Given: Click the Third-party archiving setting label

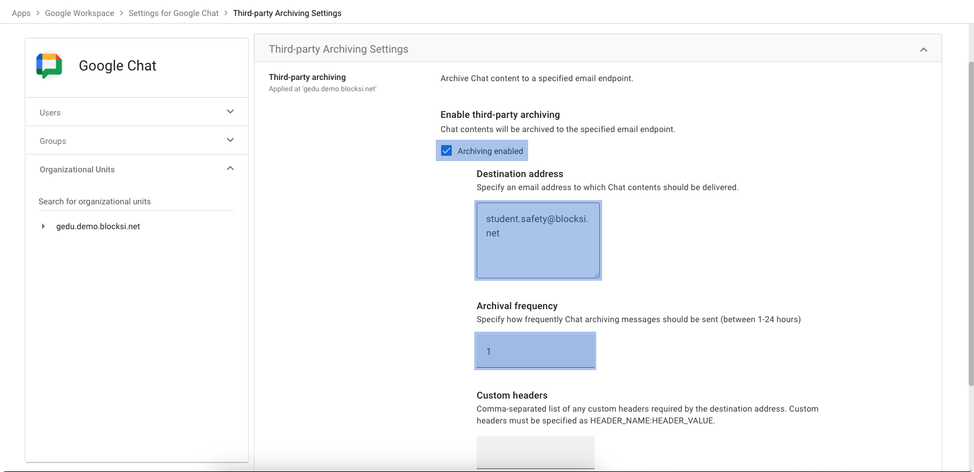Looking at the screenshot, I should 307,77.
